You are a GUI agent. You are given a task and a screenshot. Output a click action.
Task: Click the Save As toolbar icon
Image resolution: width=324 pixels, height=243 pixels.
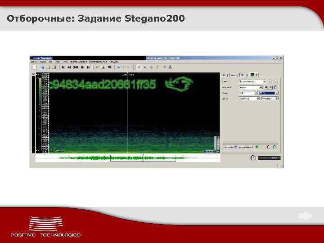point(54,67)
